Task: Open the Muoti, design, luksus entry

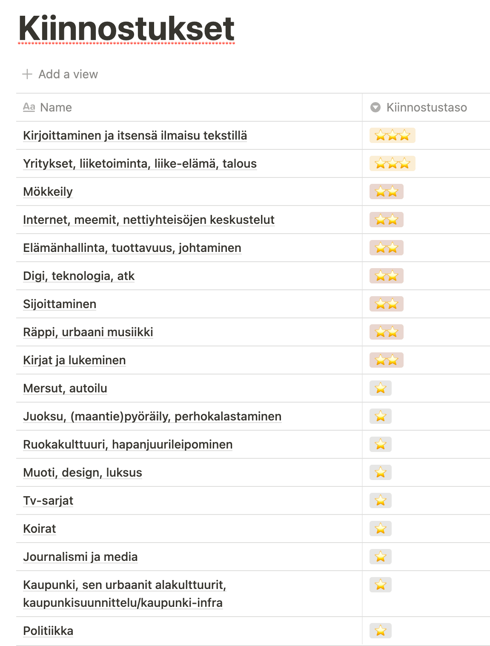Action: [x=83, y=473]
